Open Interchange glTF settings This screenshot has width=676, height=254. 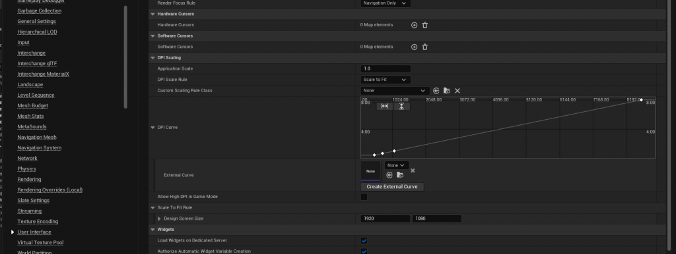(37, 64)
